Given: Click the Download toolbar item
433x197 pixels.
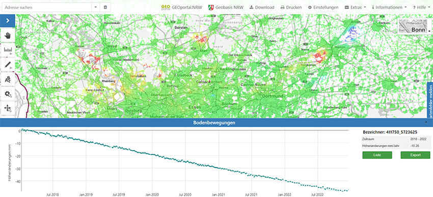Looking at the screenshot, I should click(x=262, y=8).
